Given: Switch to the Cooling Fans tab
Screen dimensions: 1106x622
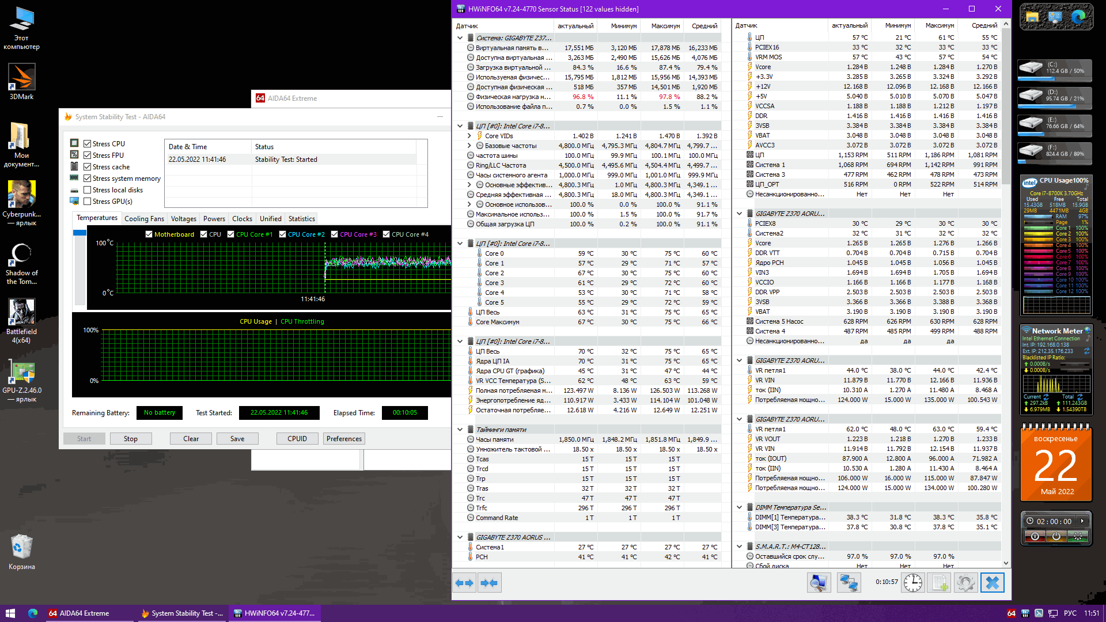Looking at the screenshot, I should [x=144, y=219].
